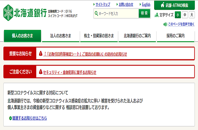Image resolution: width=198 pixels, height=130 pixels.
Task: Open 関連するお知らせはこちら link
Action: tap(30, 118)
